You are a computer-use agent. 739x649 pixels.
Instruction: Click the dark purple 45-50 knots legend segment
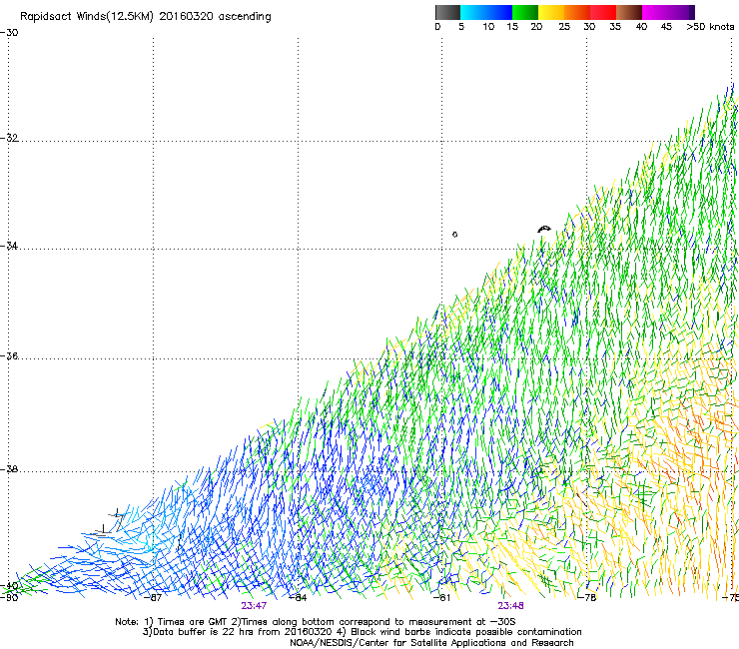pos(681,12)
